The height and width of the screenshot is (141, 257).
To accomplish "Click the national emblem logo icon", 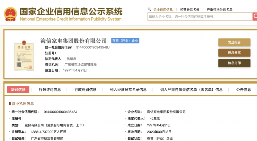I will pyautogui.click(x=10, y=14).
